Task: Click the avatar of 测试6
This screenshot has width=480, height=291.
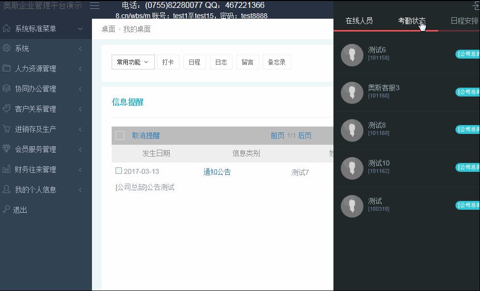Action: (352, 55)
